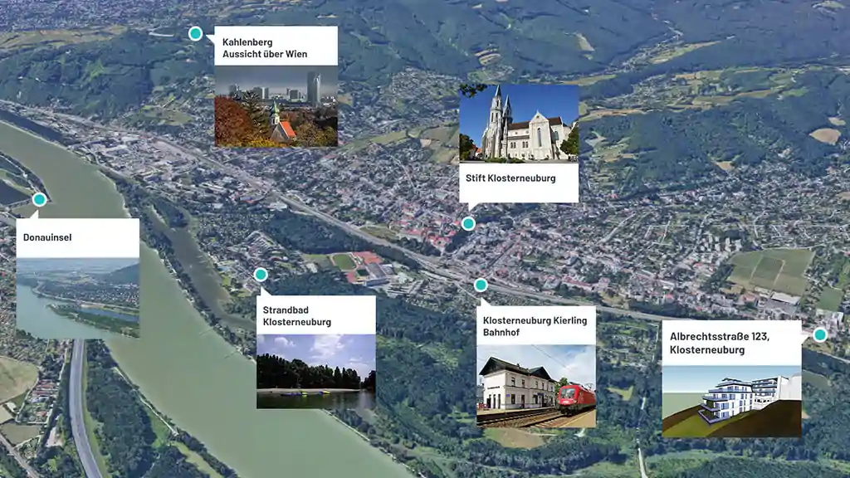
Task: Click the 'Strandbad Klosterneuburg' title
Action: coord(297,316)
